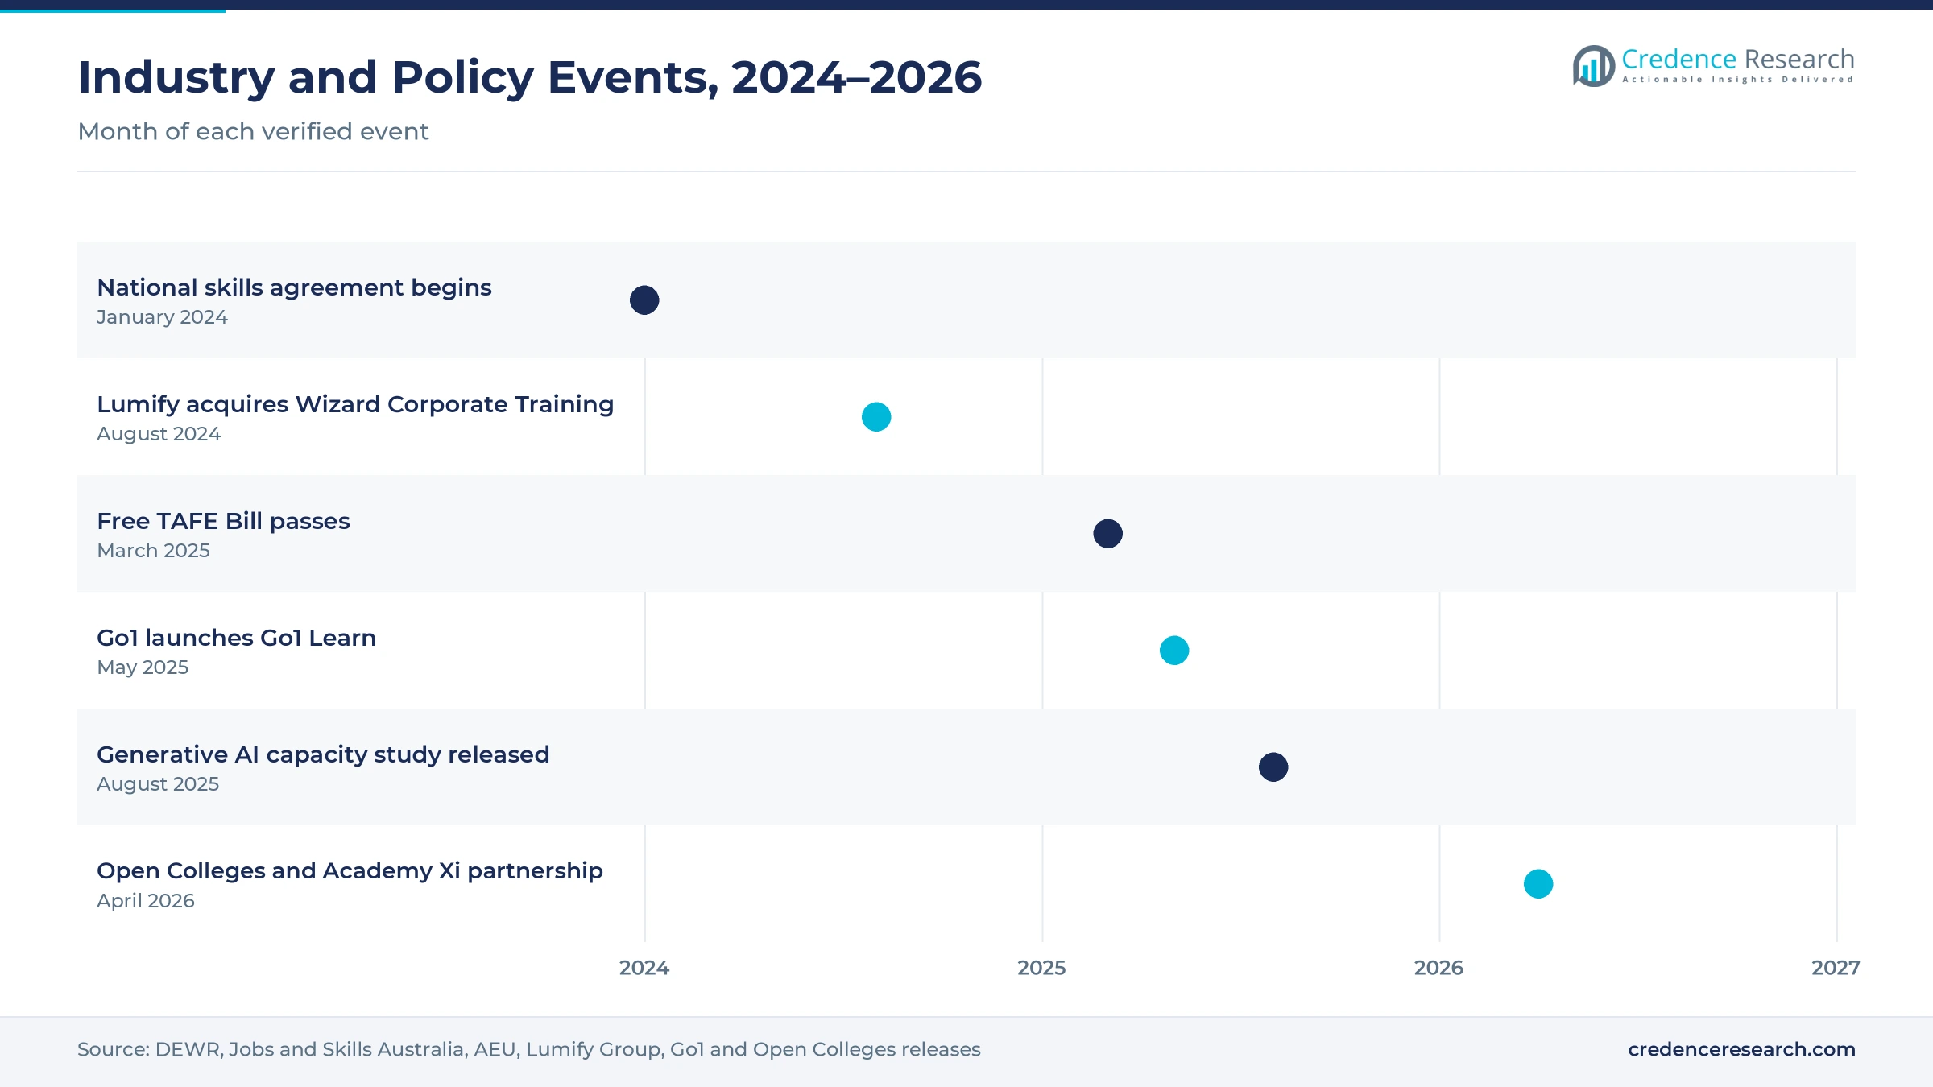Click the 2026 axis label
Viewport: 1933px width, 1087px height.
[x=1438, y=968]
